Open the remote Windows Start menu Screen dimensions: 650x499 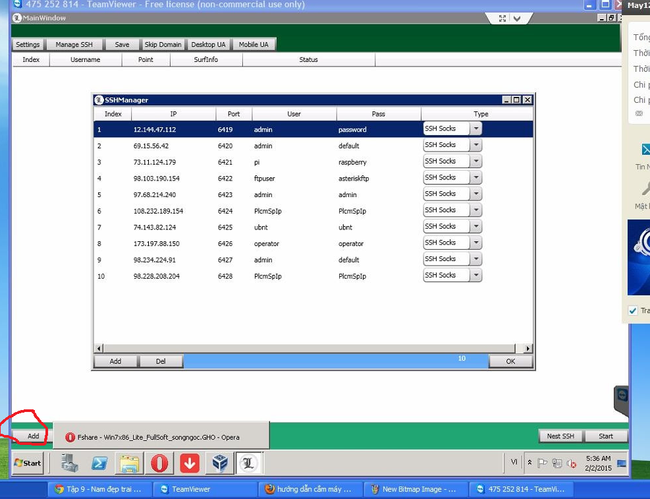tap(28, 463)
